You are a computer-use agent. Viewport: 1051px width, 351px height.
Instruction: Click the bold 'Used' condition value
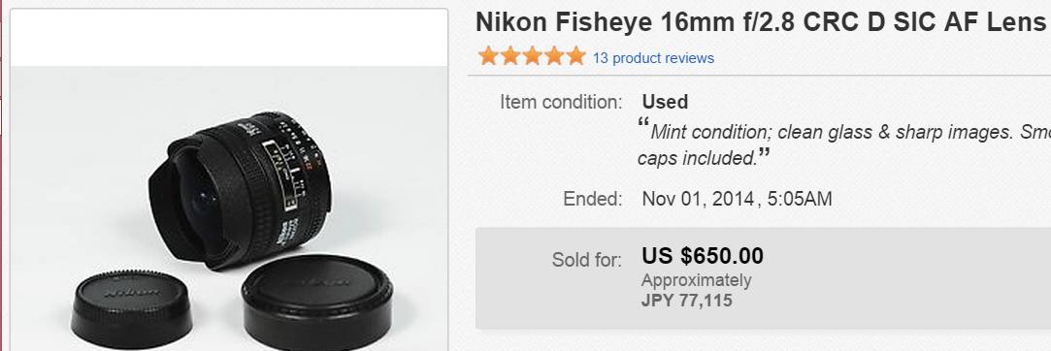[x=665, y=102]
